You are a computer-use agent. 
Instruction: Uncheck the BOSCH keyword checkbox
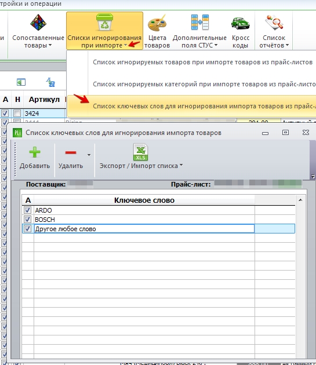(x=27, y=219)
